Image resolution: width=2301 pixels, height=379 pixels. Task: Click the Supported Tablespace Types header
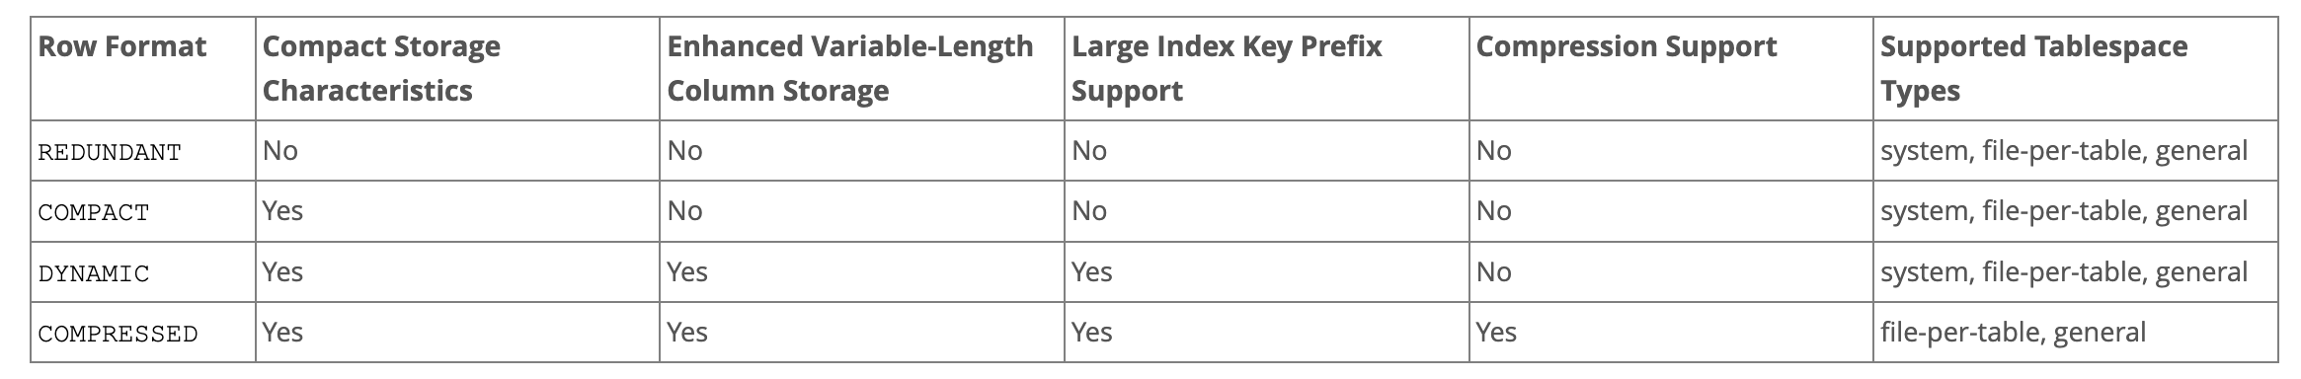pos(2076,68)
